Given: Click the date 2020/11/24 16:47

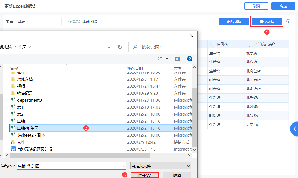Looking at the screenshot, I should (x=144, y=86).
